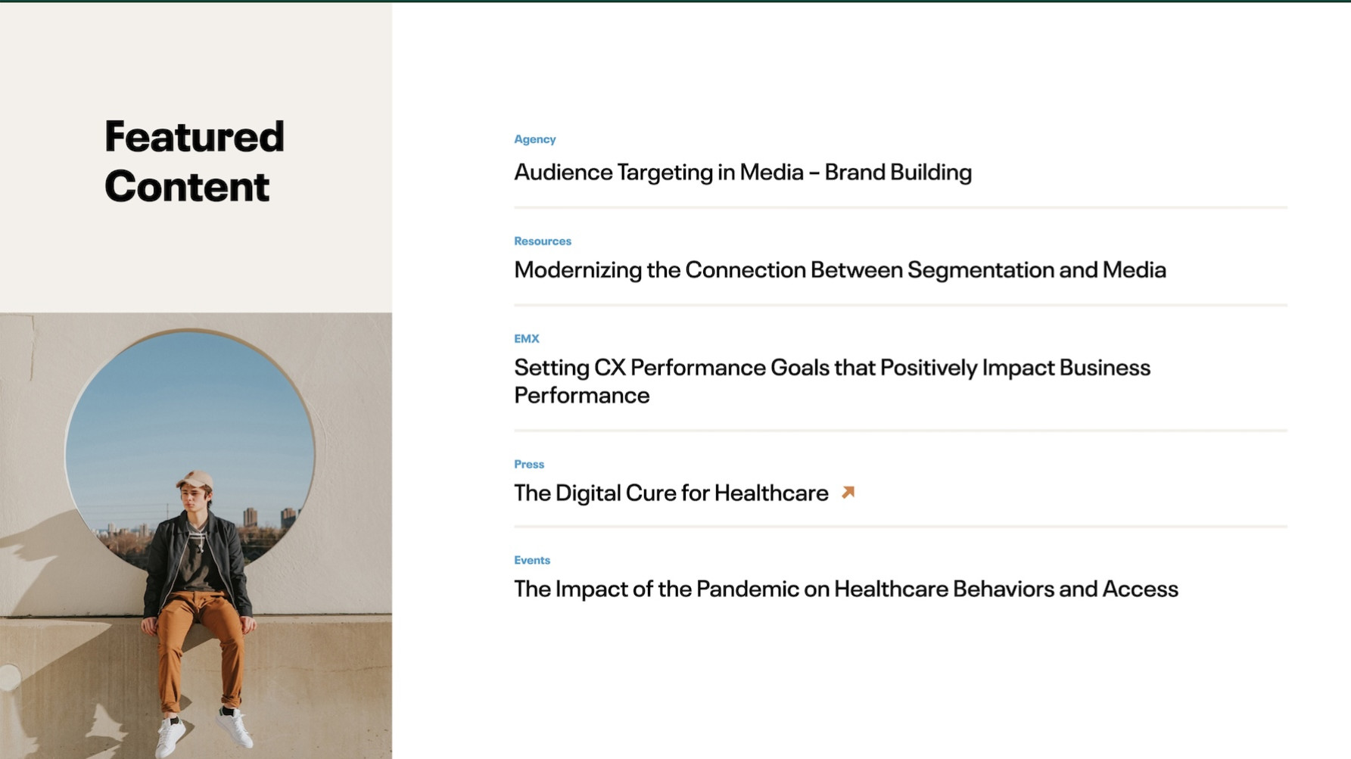The width and height of the screenshot is (1351, 759).
Task: Click the Featured Content heading
Action: [195, 161]
